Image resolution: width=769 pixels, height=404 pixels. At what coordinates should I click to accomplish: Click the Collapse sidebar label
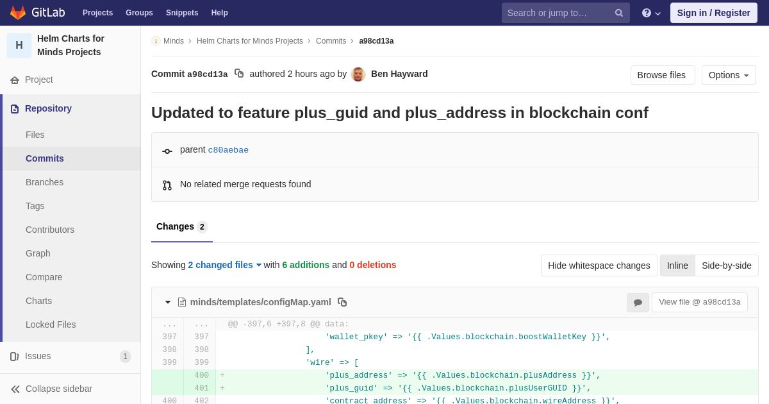(x=59, y=389)
